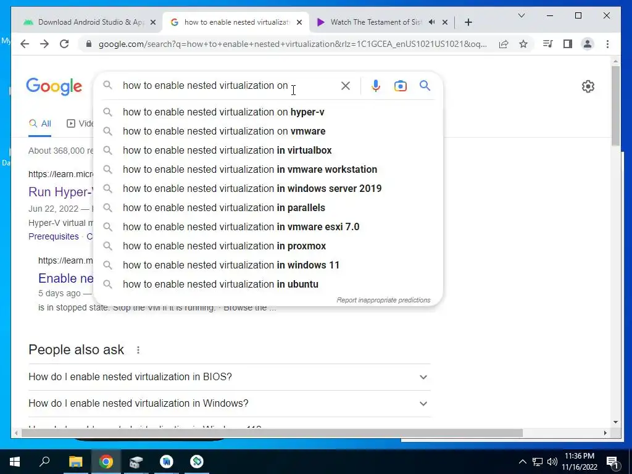The height and width of the screenshot is (474, 632).
Task: Open volume control in system tray
Action: [552, 462]
